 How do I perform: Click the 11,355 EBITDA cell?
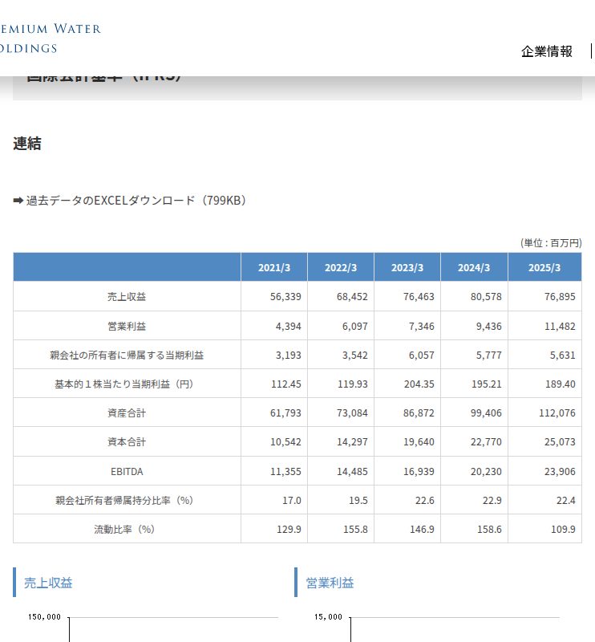pos(274,471)
